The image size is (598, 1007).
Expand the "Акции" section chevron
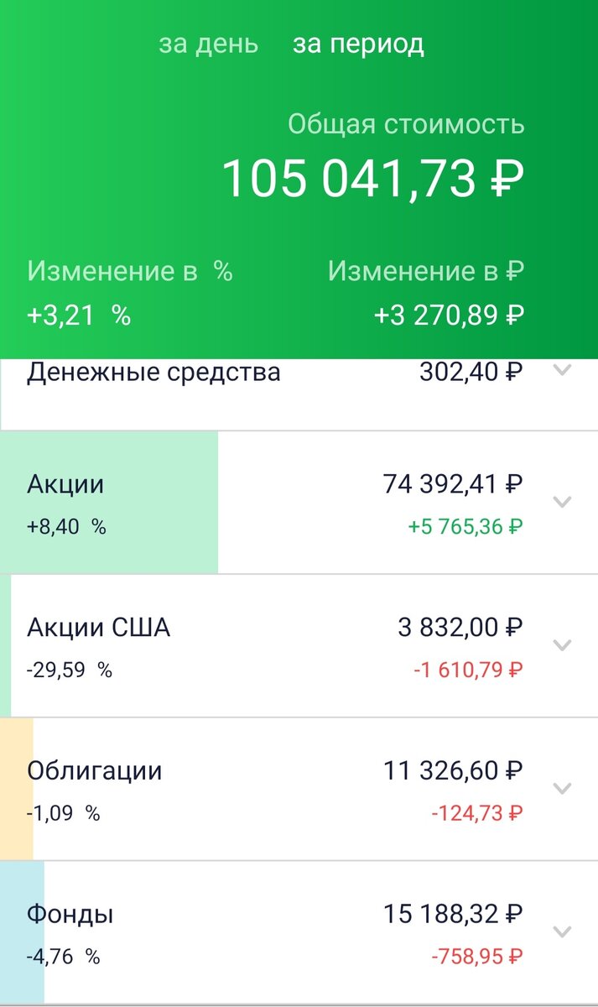click(x=560, y=502)
